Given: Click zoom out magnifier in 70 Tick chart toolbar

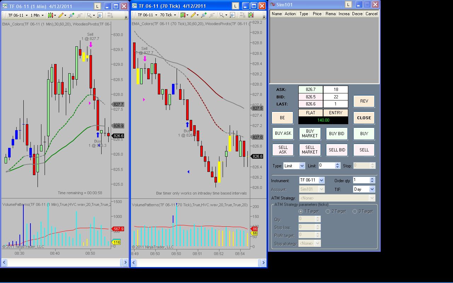Looking at the screenshot, I should pos(212,15).
